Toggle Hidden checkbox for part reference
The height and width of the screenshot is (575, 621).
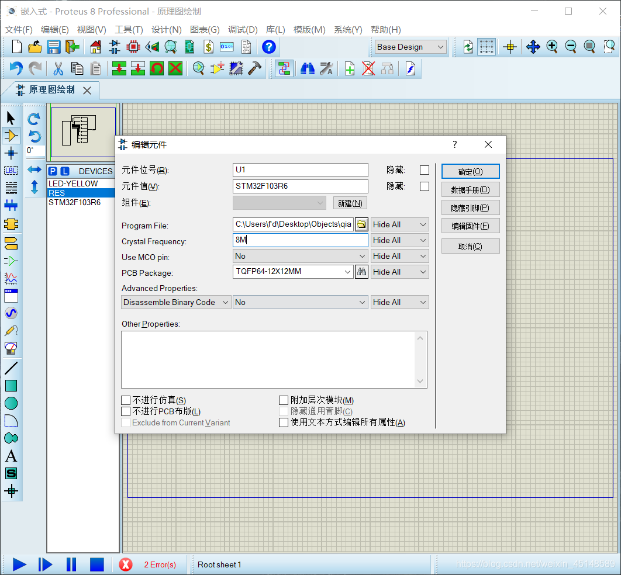[424, 170]
